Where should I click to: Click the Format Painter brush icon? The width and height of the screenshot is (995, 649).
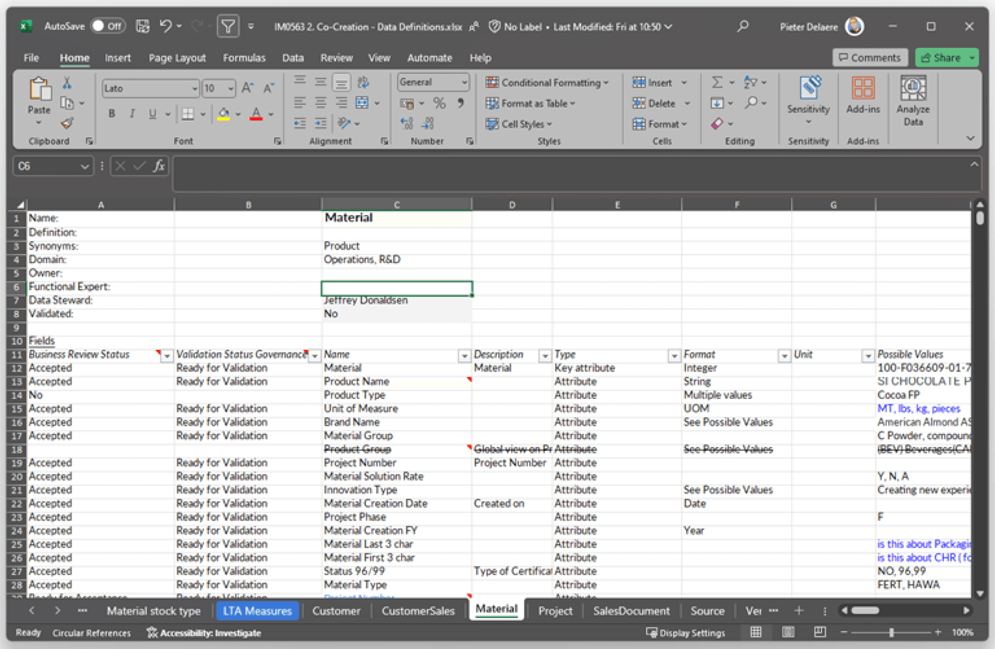point(67,123)
